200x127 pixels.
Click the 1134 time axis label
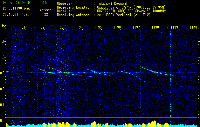[79, 27]
